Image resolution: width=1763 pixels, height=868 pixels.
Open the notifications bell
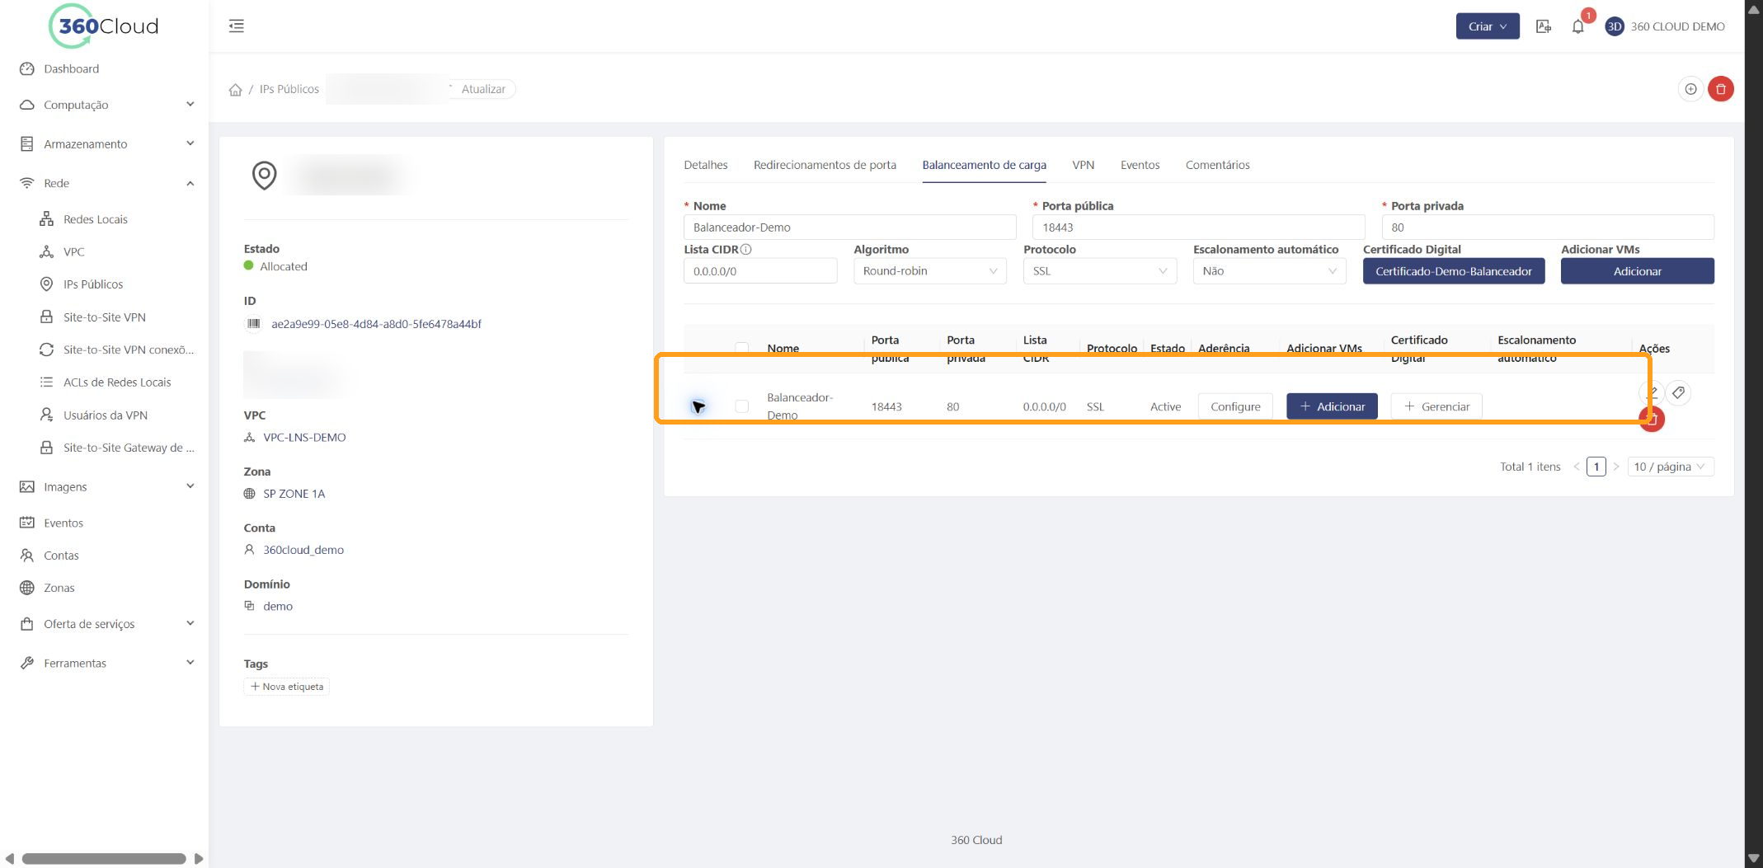coord(1577,26)
